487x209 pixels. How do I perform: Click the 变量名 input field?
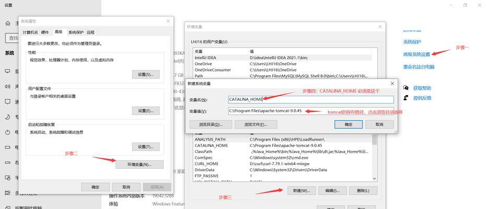pos(311,99)
